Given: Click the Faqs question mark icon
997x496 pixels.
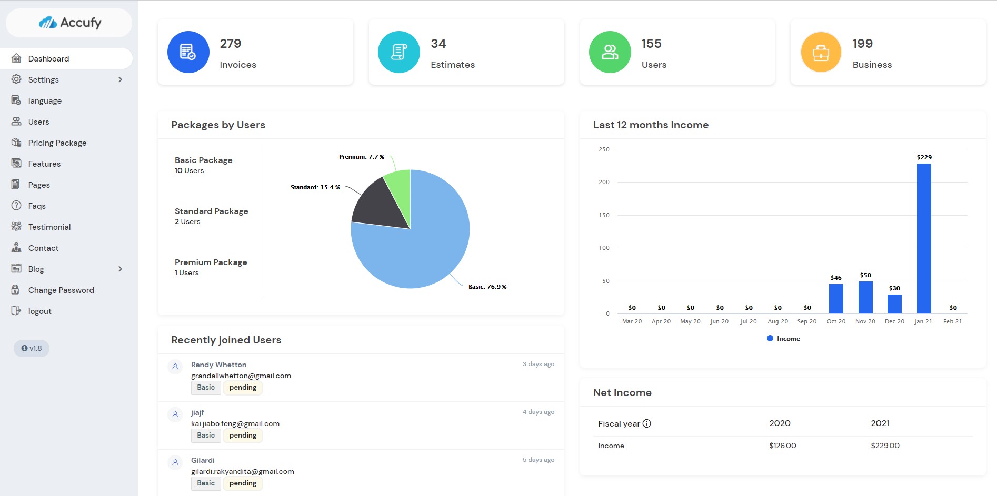Looking at the screenshot, I should (x=17, y=206).
